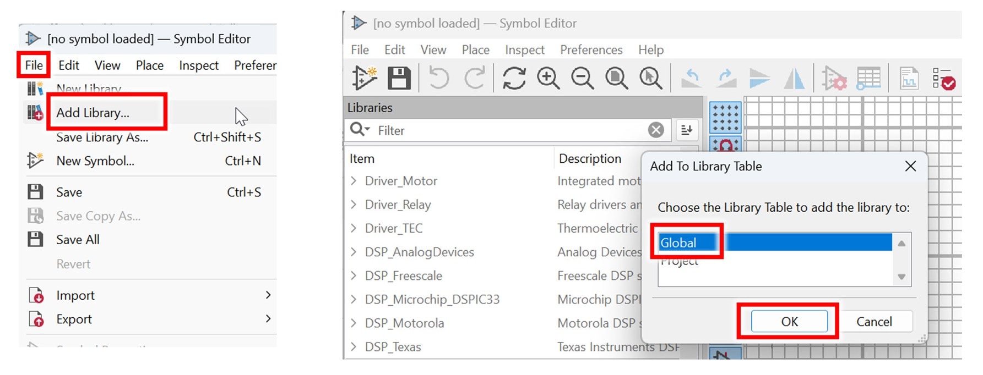Click the Mirror vertically icon
This screenshot has width=983, height=375.
pos(759,78)
